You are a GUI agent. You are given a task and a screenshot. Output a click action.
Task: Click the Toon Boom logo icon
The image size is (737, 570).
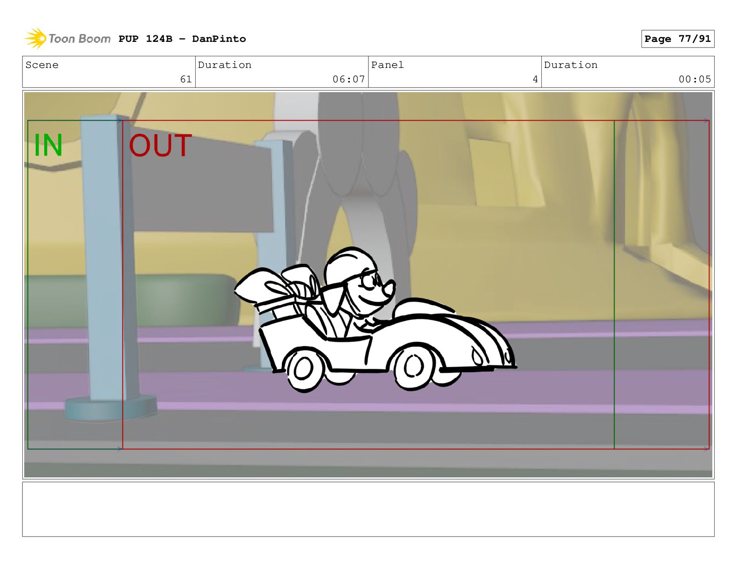(35, 38)
